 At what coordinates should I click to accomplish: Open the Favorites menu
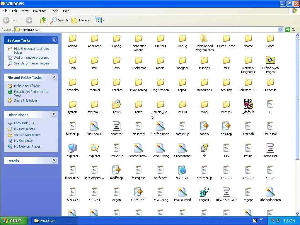click(x=40, y=11)
